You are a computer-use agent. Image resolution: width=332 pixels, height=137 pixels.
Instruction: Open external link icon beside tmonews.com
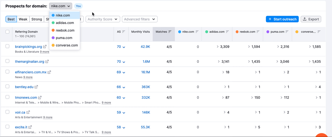[x=40, y=98]
